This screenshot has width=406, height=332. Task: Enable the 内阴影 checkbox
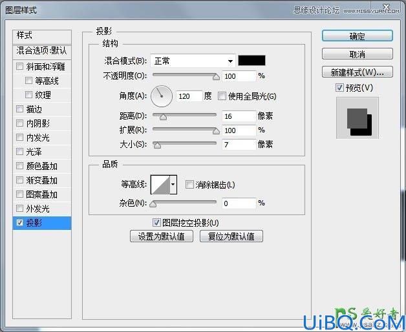19,123
